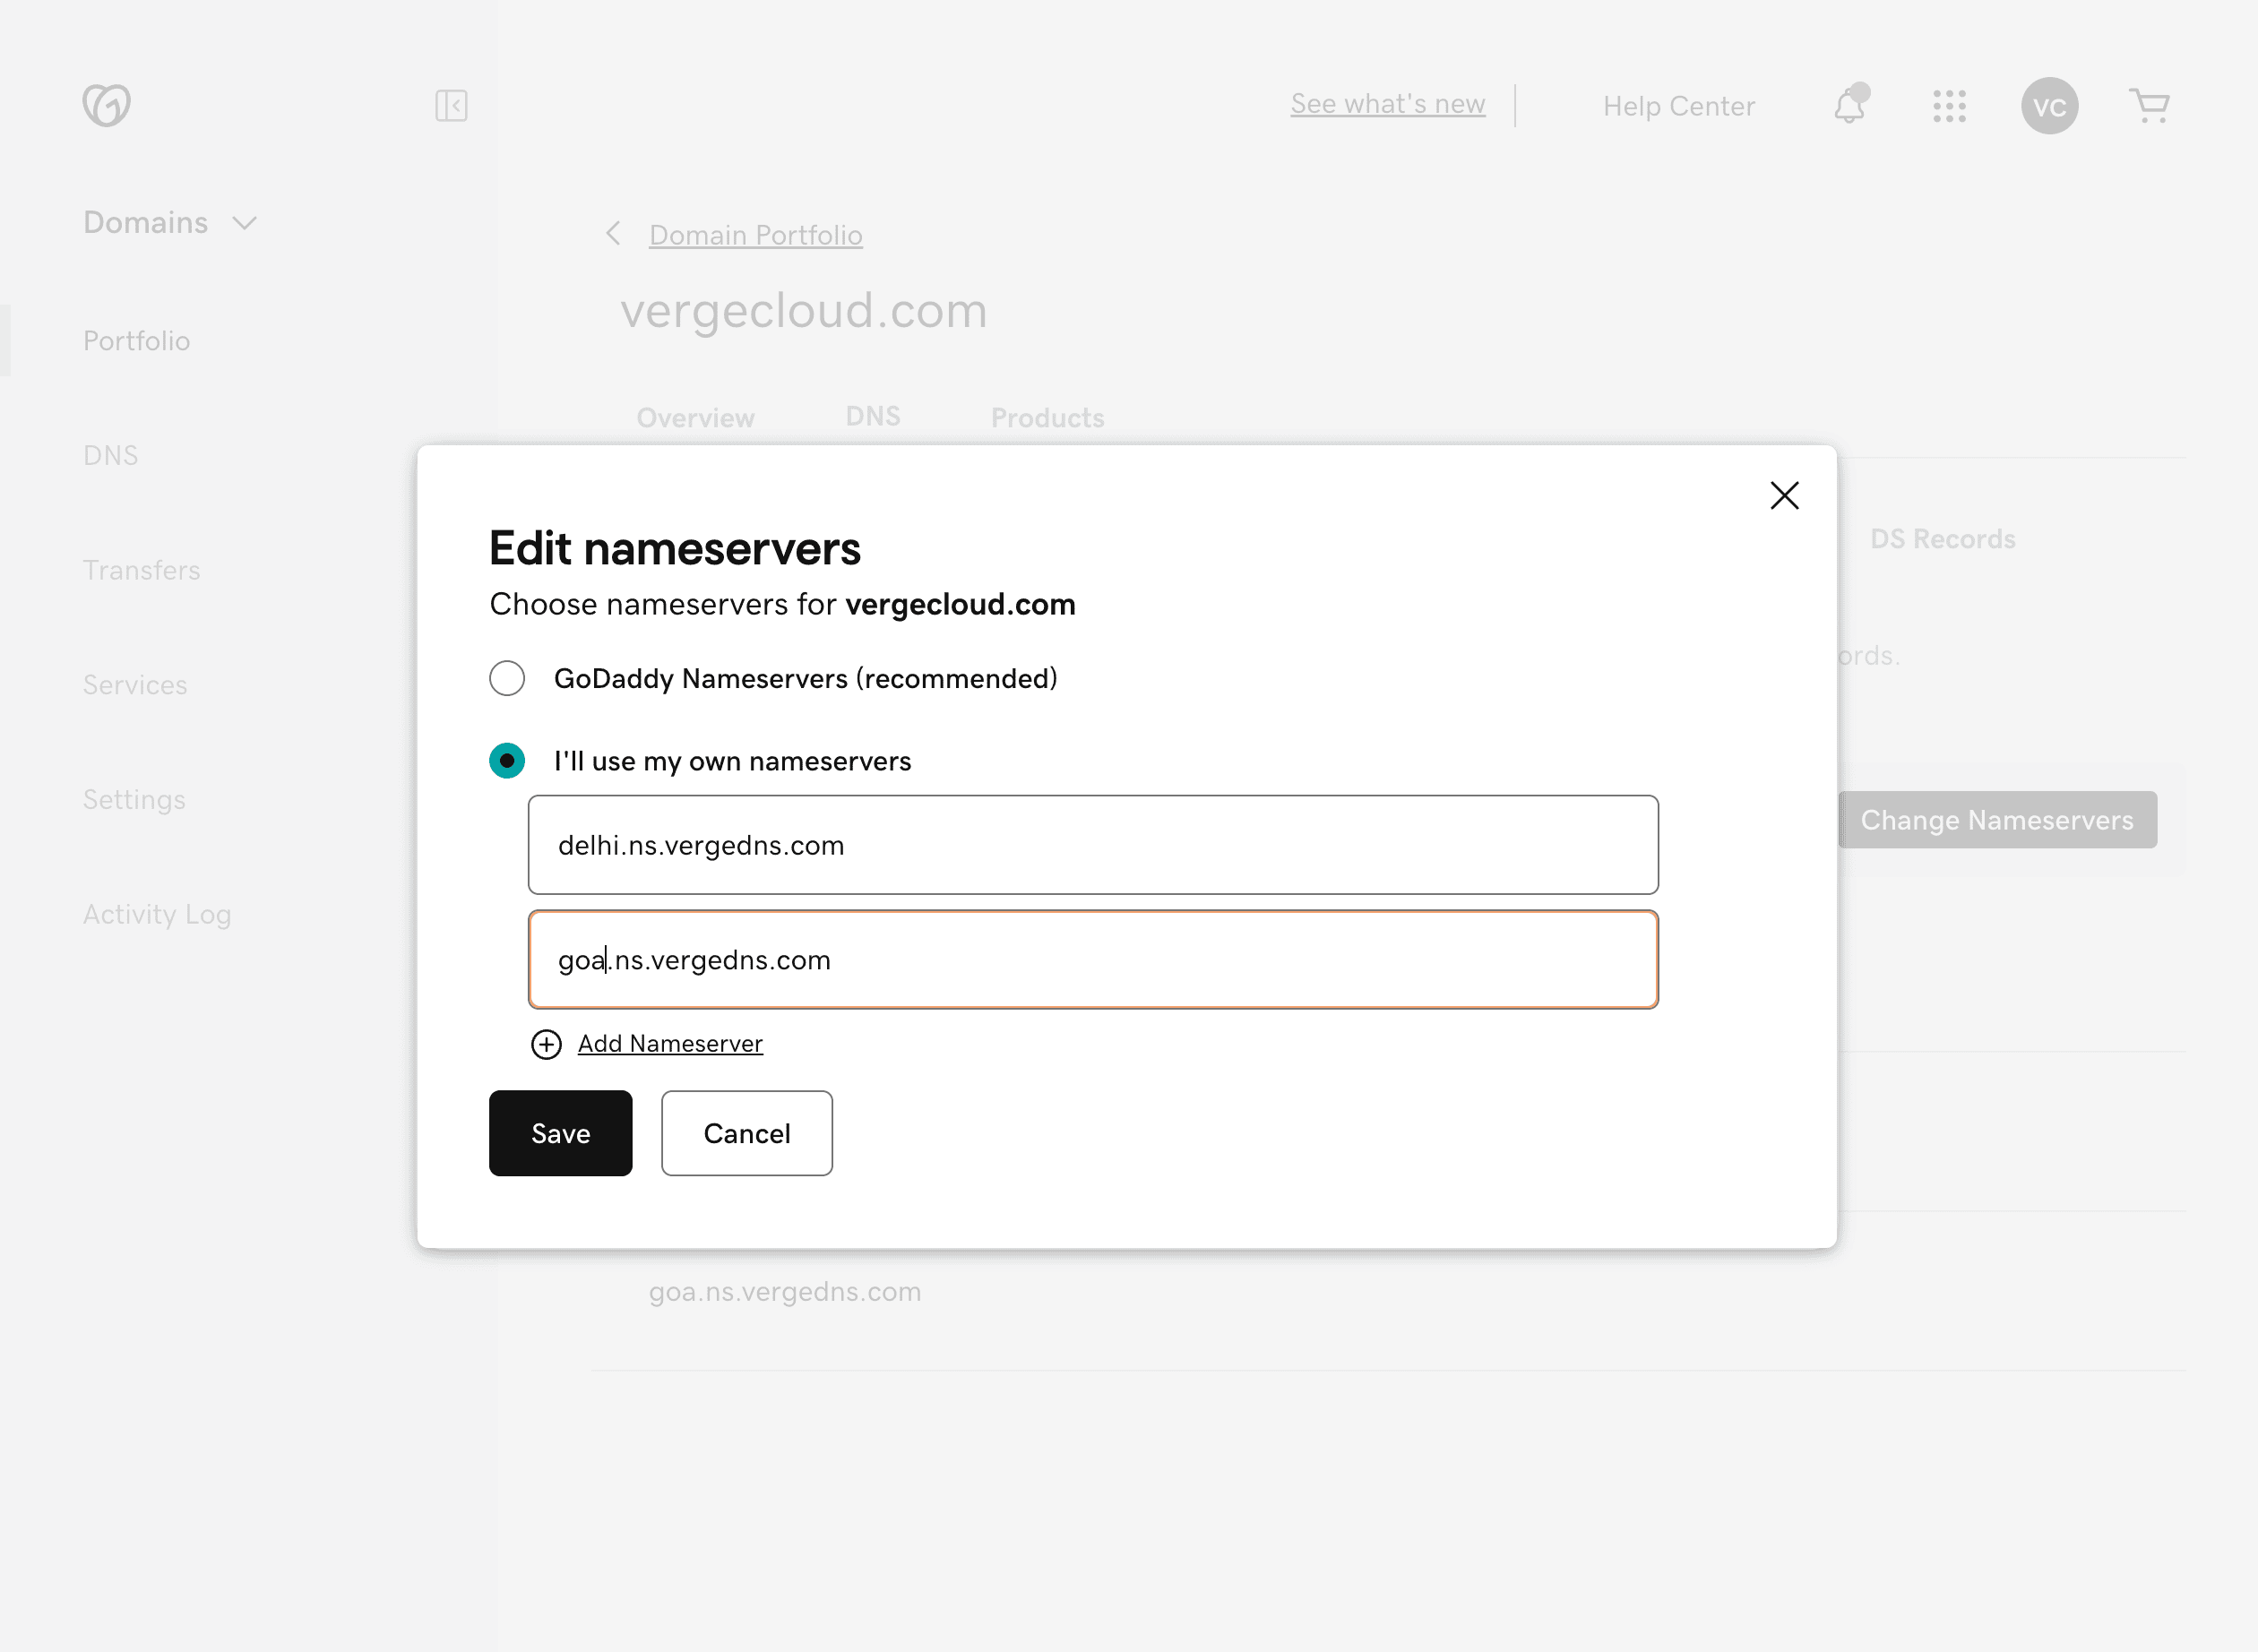Open the notifications bell
This screenshot has height=1652, width=2258.
pyautogui.click(x=1849, y=105)
